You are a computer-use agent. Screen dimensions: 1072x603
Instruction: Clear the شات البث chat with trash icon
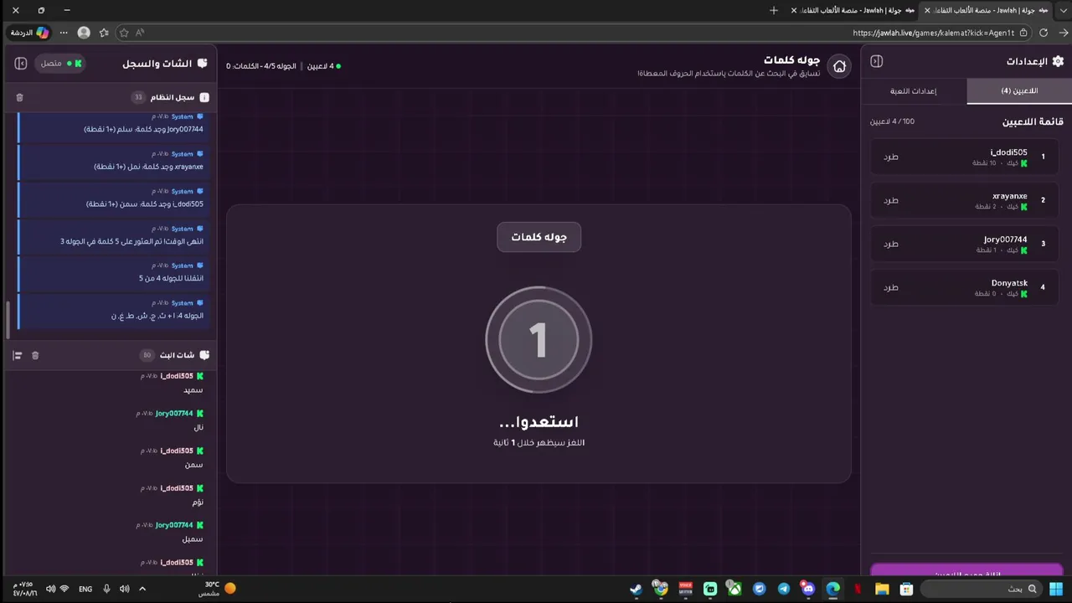click(35, 355)
